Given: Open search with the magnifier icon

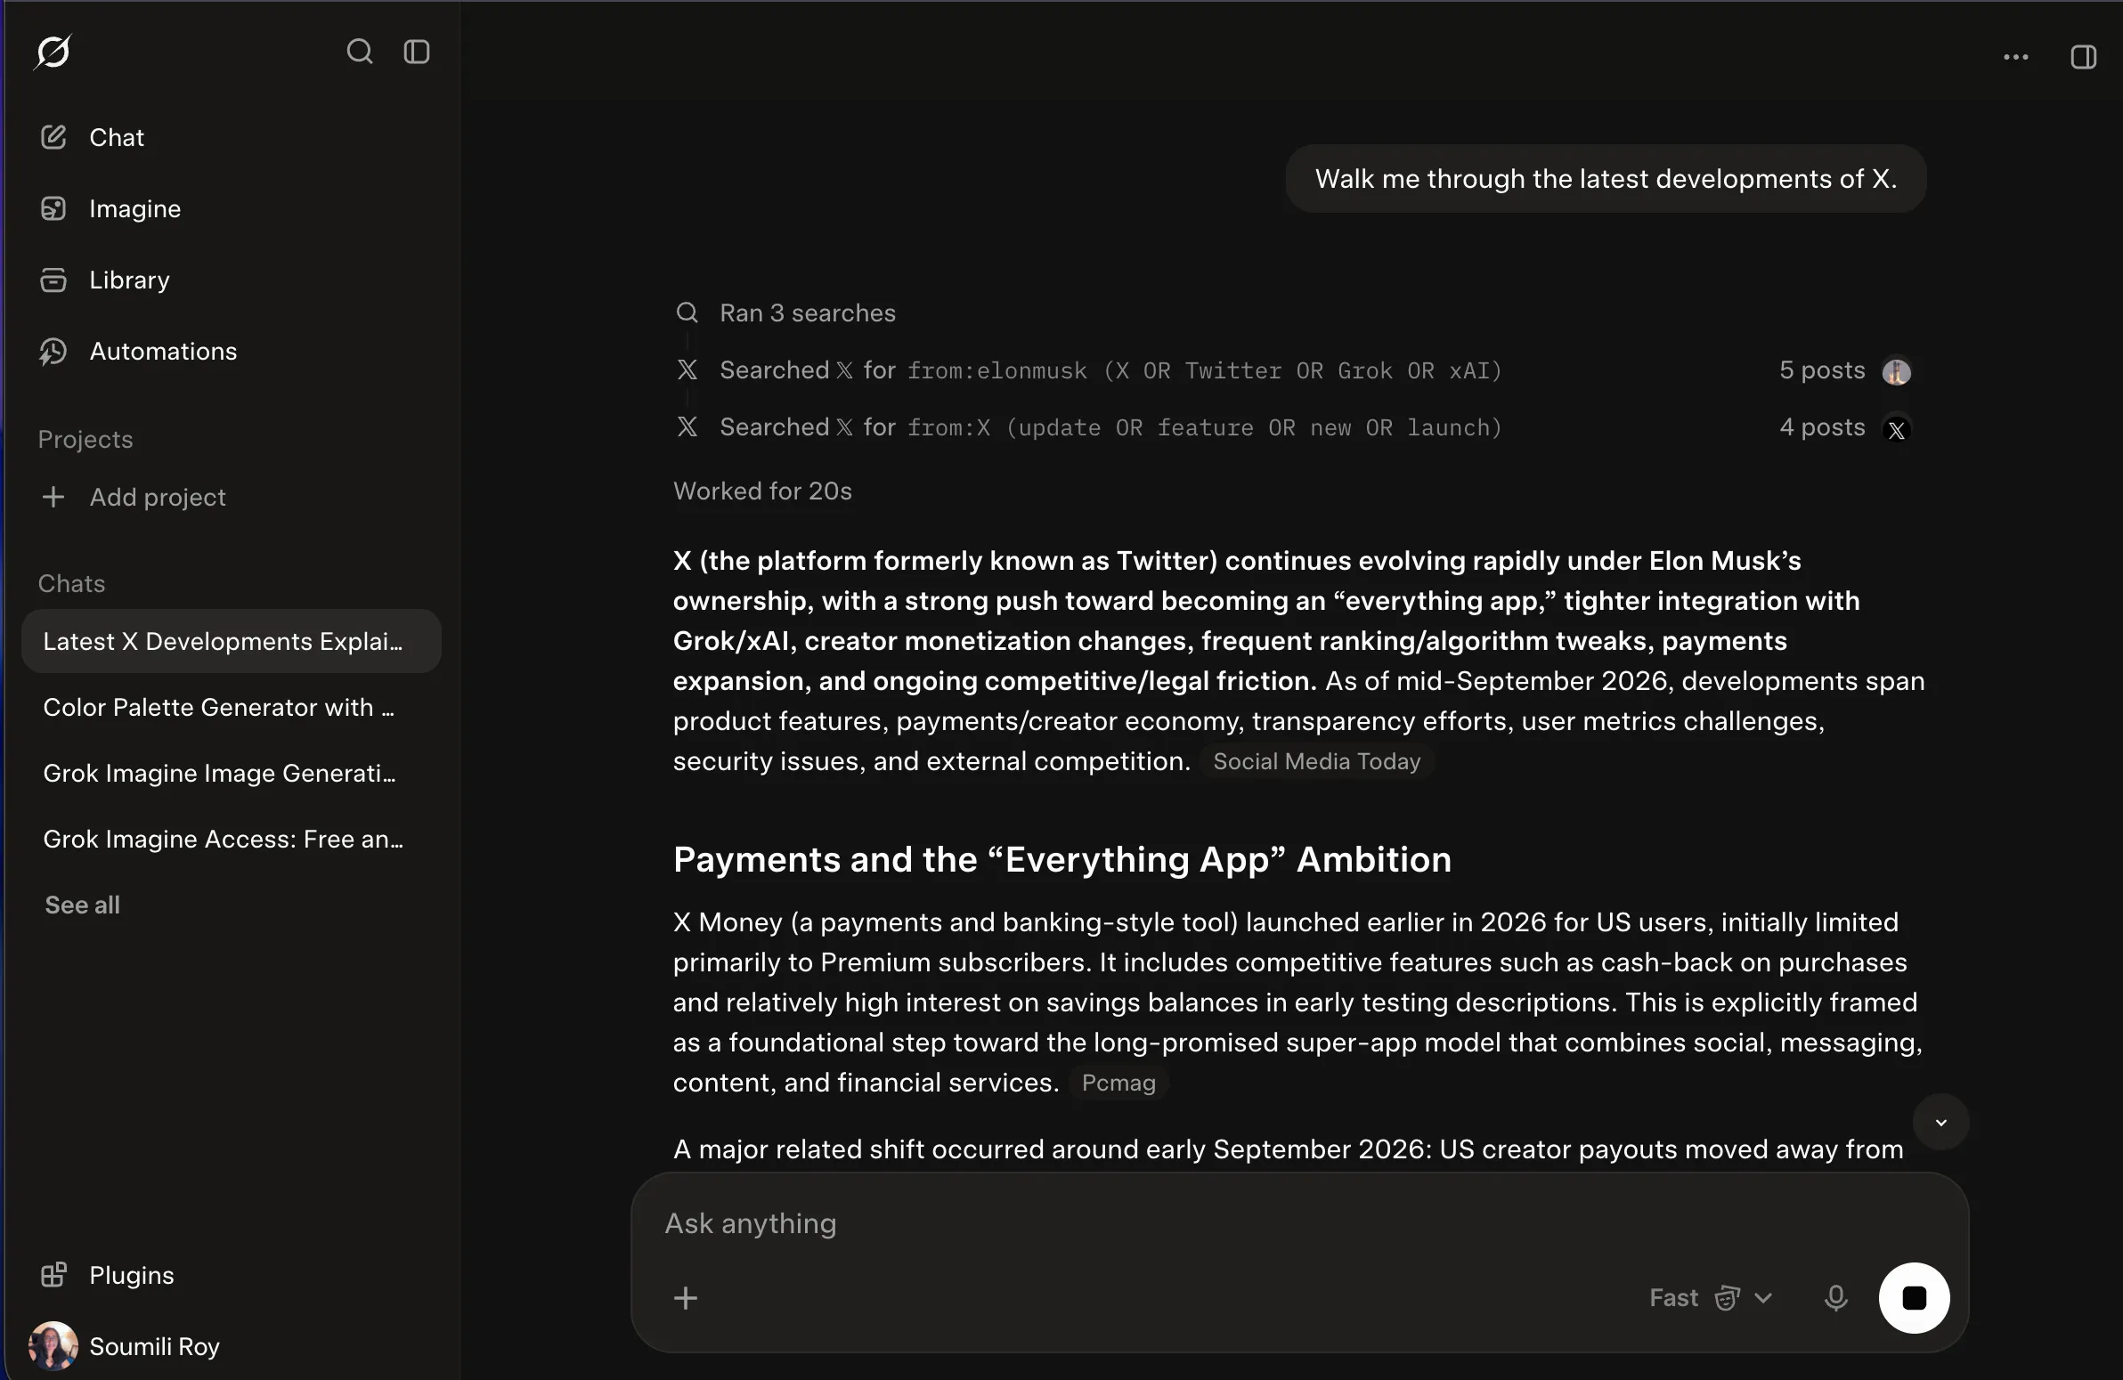Looking at the screenshot, I should [x=360, y=52].
